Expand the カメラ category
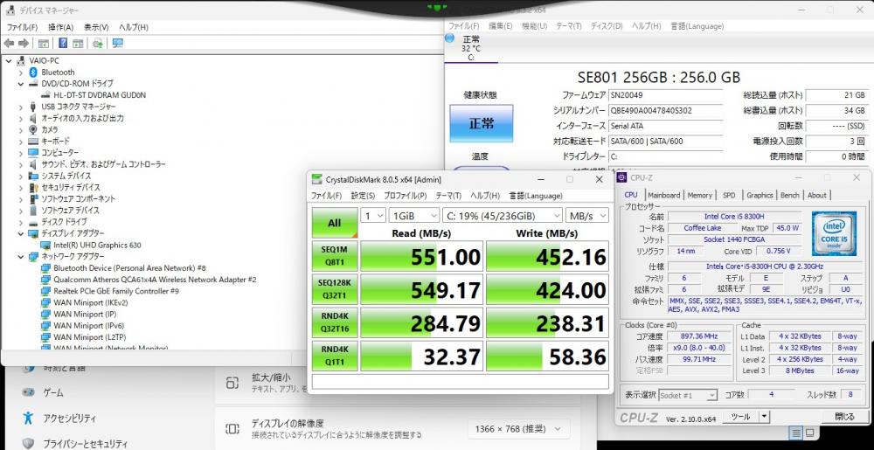This screenshot has height=450, width=874. pyautogui.click(x=21, y=130)
